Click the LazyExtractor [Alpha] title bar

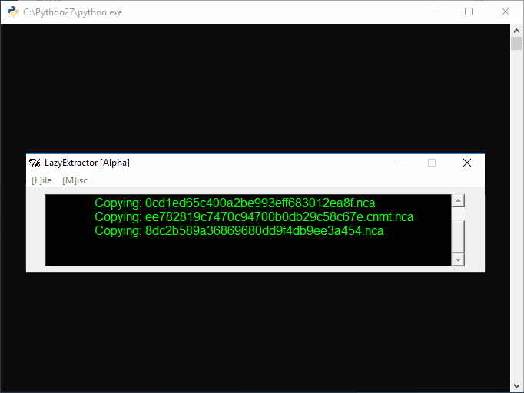click(x=230, y=163)
